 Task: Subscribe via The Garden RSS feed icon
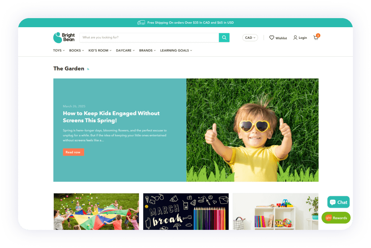pos(88,69)
